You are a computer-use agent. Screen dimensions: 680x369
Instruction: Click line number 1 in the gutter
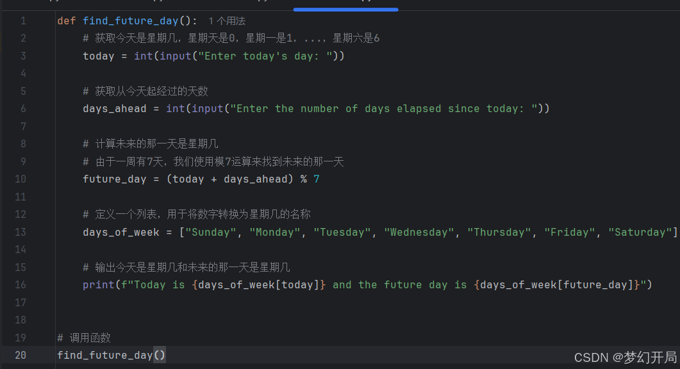point(23,20)
